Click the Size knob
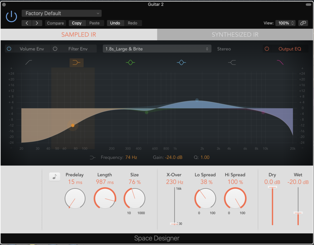 coord(134,198)
